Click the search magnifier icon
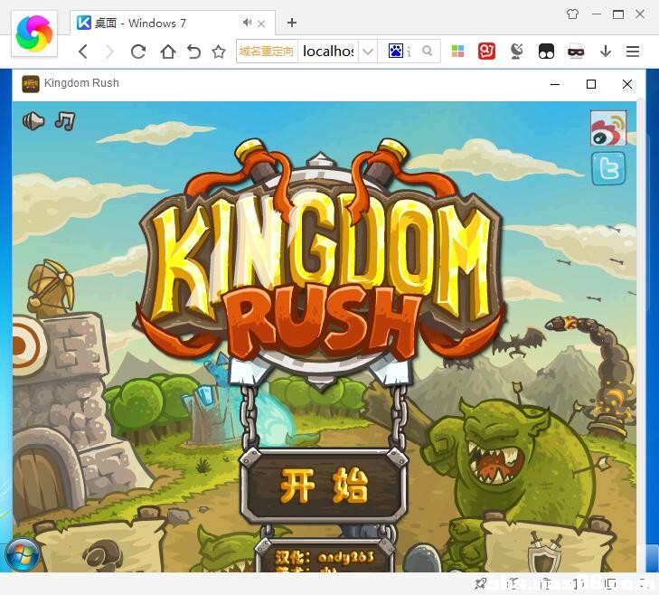This screenshot has width=659, height=595. [427, 51]
